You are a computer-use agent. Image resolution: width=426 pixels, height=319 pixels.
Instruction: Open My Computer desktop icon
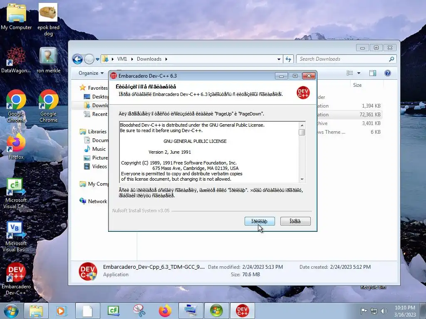pyautogui.click(x=16, y=16)
